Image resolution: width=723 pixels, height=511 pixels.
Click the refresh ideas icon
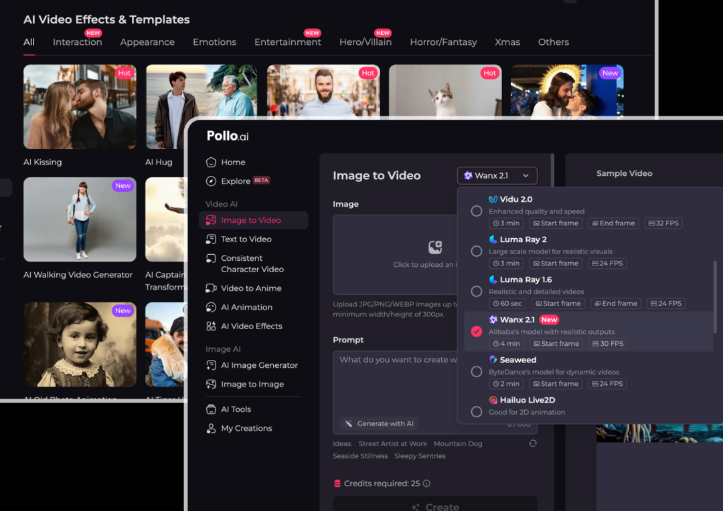tap(533, 443)
